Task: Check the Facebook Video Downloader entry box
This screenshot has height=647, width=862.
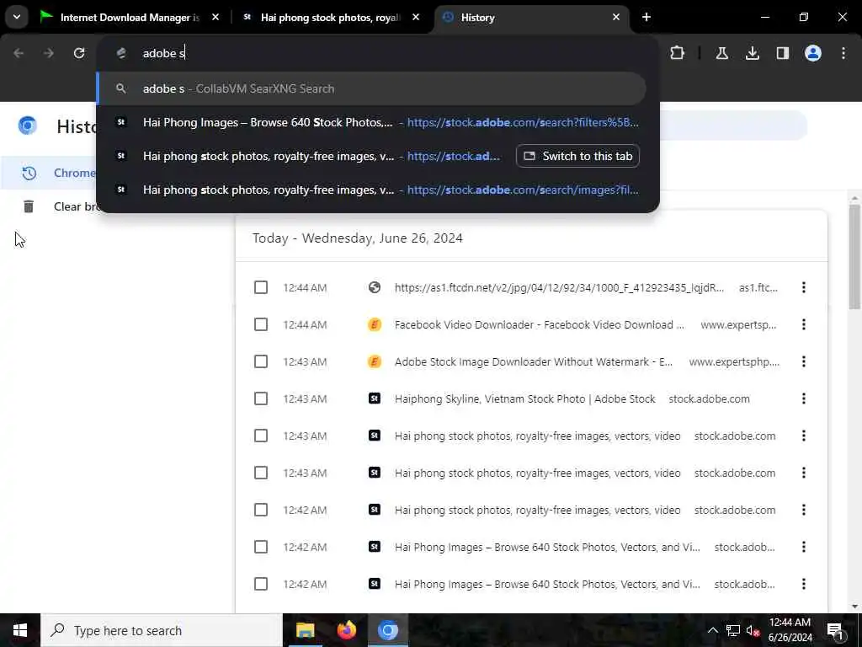Action: (x=261, y=324)
